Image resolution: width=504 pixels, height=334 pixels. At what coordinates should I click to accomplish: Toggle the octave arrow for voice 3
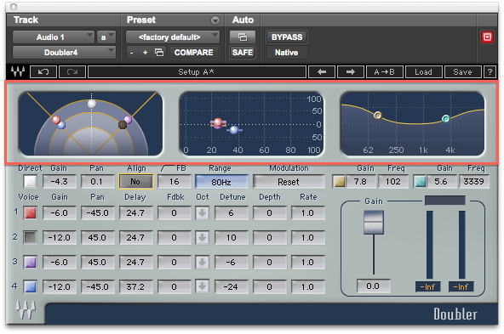click(202, 263)
